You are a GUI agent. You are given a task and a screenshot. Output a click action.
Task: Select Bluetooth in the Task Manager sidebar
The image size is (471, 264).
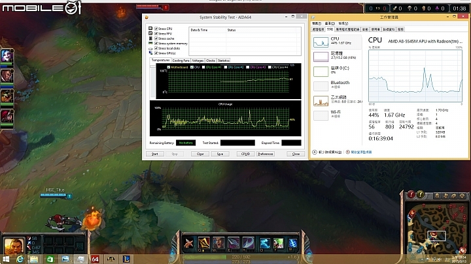[x=337, y=85]
